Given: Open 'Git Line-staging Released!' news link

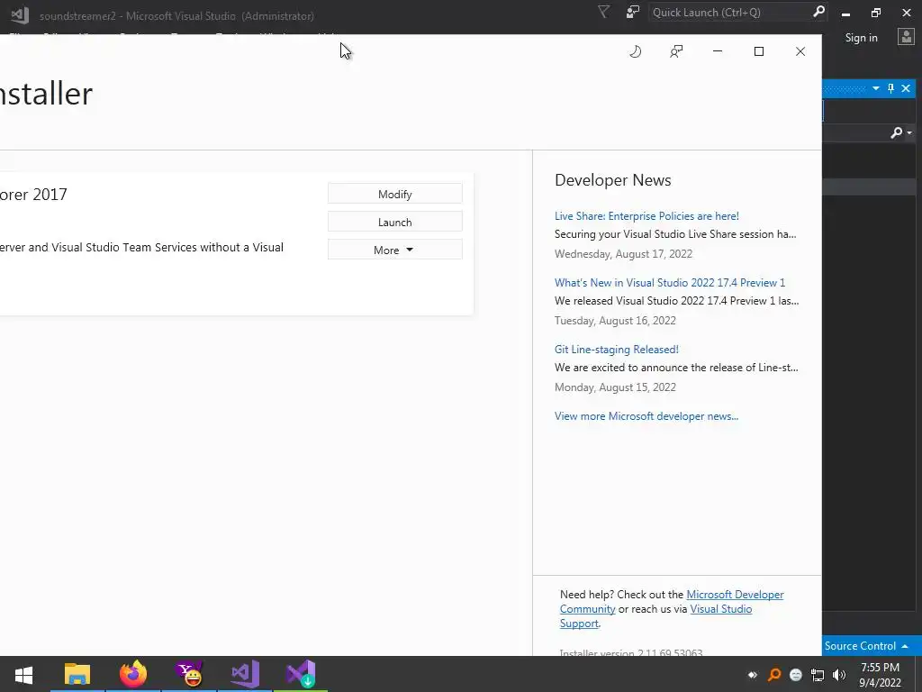Looking at the screenshot, I should [616, 349].
